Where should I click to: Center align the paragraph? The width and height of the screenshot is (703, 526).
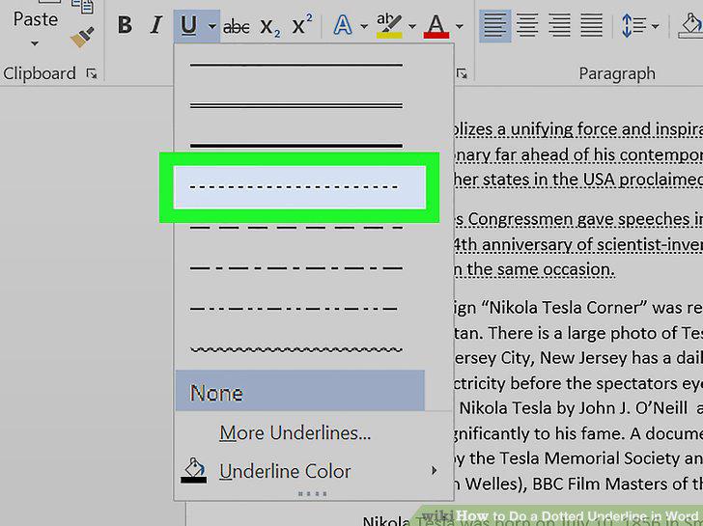pyautogui.click(x=527, y=25)
